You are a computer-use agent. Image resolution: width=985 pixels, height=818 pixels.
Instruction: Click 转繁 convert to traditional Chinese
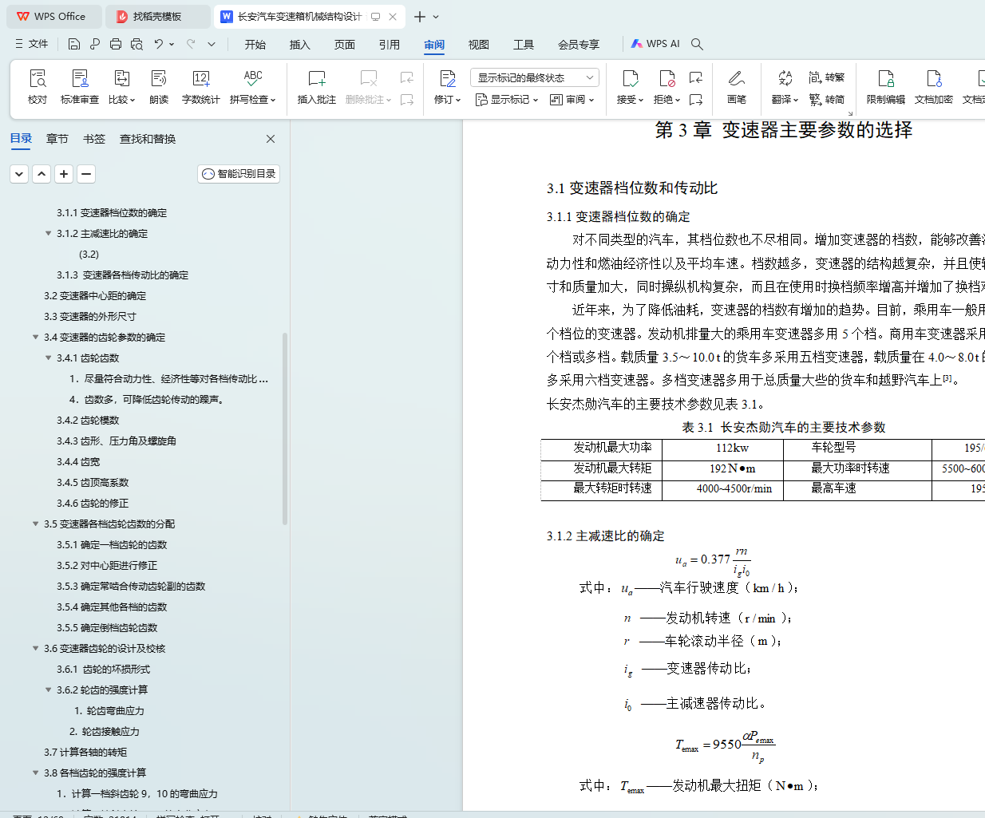pos(827,77)
